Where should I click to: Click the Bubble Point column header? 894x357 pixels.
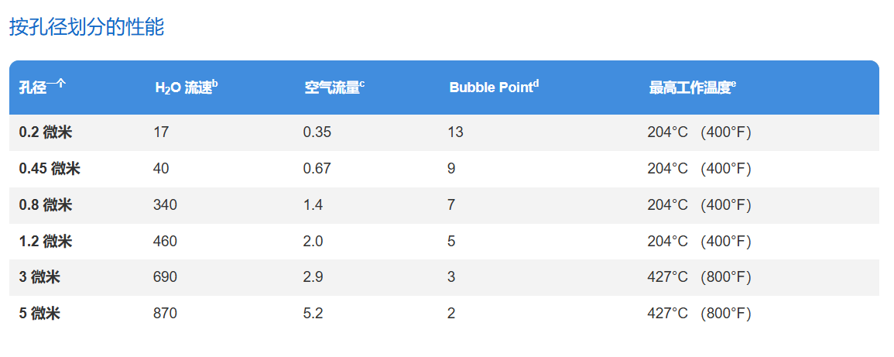coord(494,88)
